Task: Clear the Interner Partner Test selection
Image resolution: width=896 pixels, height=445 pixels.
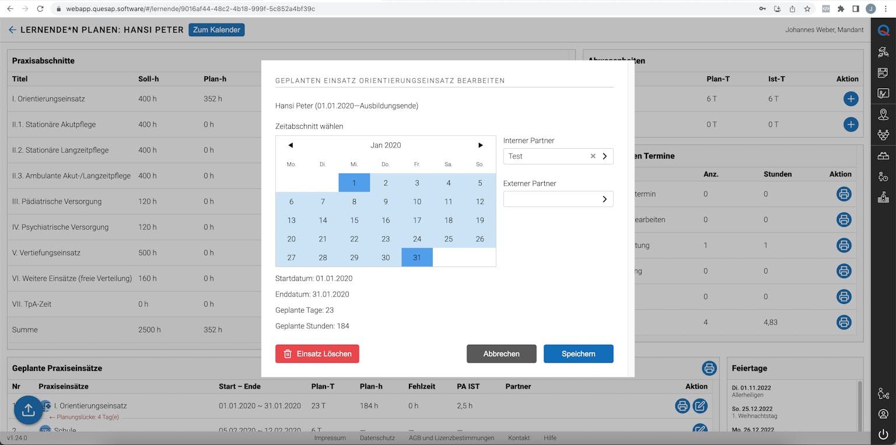Action: click(593, 156)
